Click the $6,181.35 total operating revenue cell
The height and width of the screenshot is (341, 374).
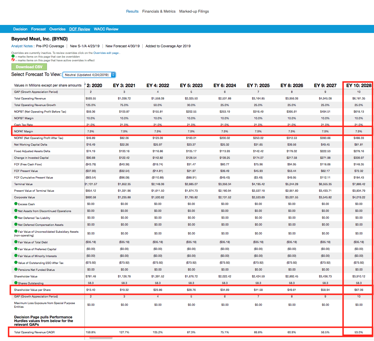pyautogui.click(x=359, y=99)
